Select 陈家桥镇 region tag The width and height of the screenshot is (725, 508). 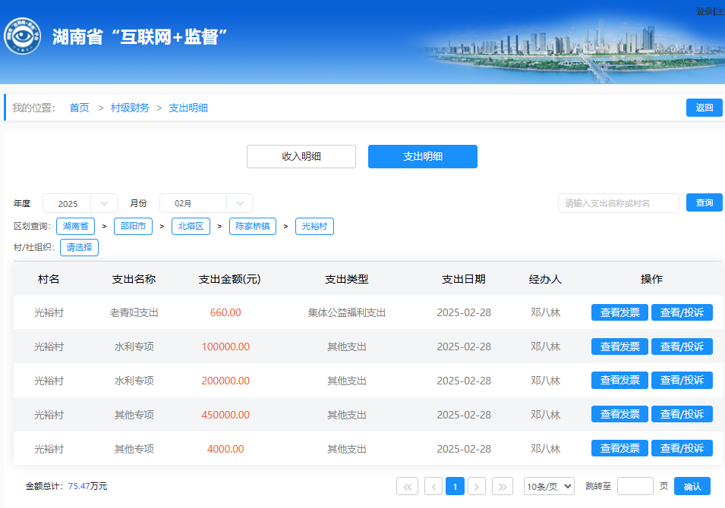pyautogui.click(x=253, y=226)
